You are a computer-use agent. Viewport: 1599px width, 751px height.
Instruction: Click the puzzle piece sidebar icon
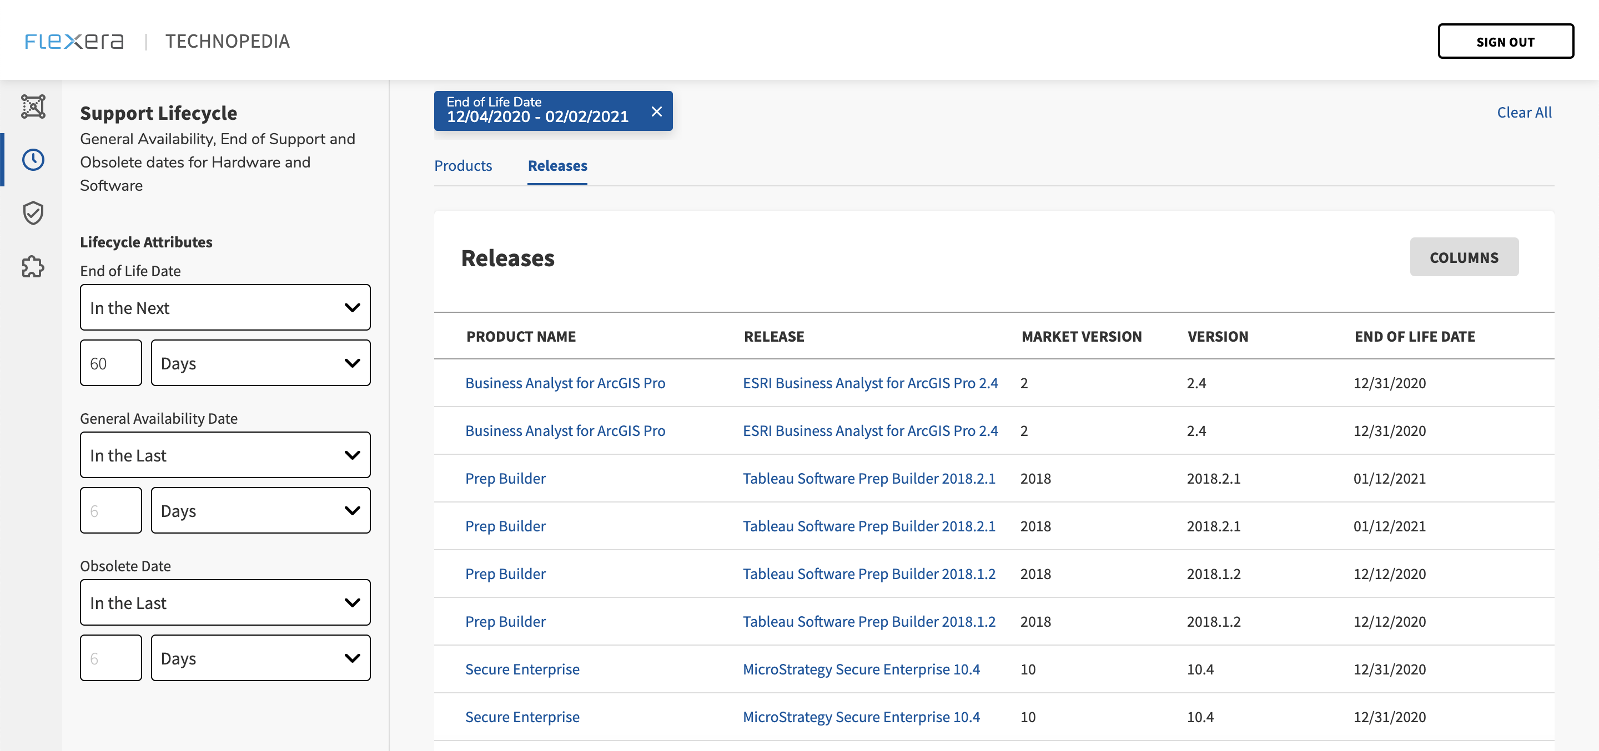click(x=33, y=267)
